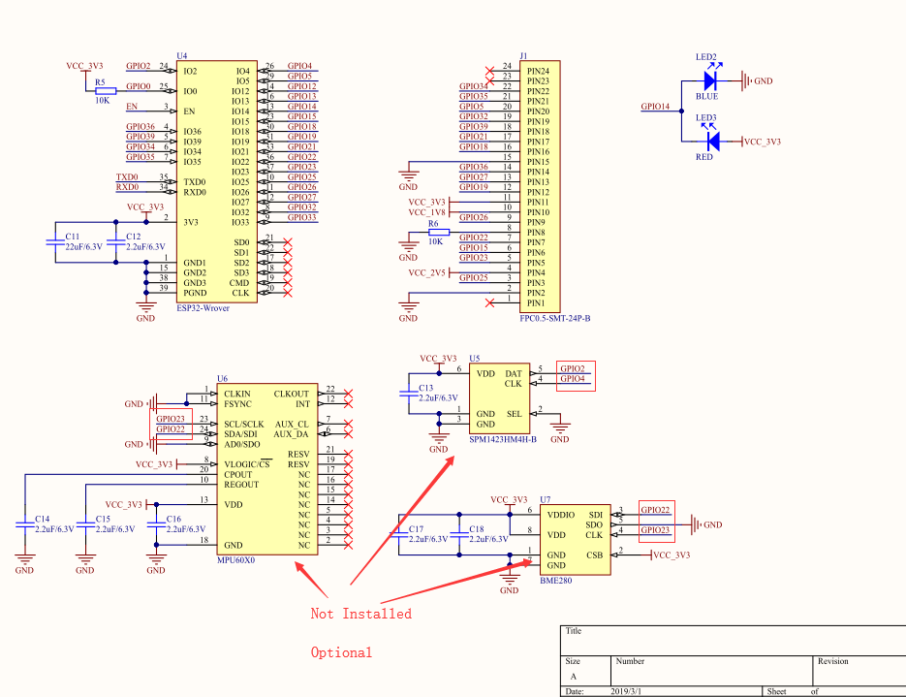Select capacitor C13 near U5
This screenshot has width=906, height=697.
[x=409, y=394]
